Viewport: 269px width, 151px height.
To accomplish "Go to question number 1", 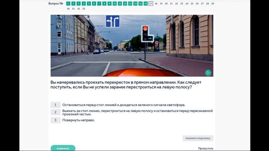I will pyautogui.click(x=68, y=4).
